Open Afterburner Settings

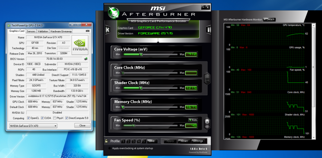pos(198,141)
